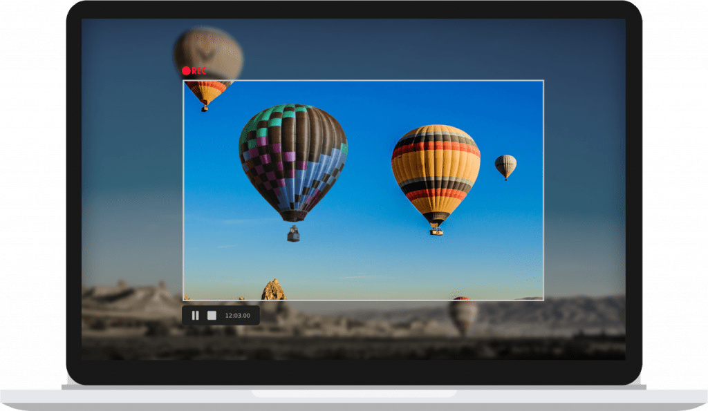Click the bottom-left corner of the capture frame
708x411 pixels.
click(183, 300)
